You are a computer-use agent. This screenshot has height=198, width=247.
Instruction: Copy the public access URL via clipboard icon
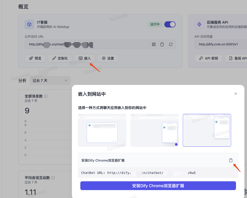pyautogui.click(x=162, y=44)
